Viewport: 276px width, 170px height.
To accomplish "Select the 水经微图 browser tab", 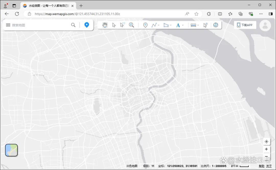I will click(x=48, y=6).
